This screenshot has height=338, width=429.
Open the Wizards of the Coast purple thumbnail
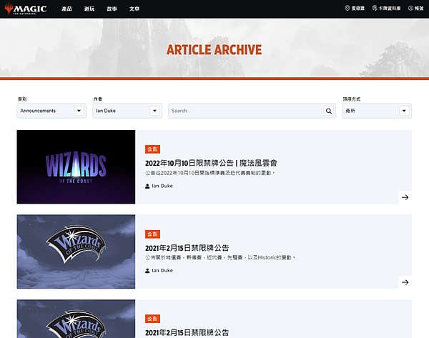[76, 166]
